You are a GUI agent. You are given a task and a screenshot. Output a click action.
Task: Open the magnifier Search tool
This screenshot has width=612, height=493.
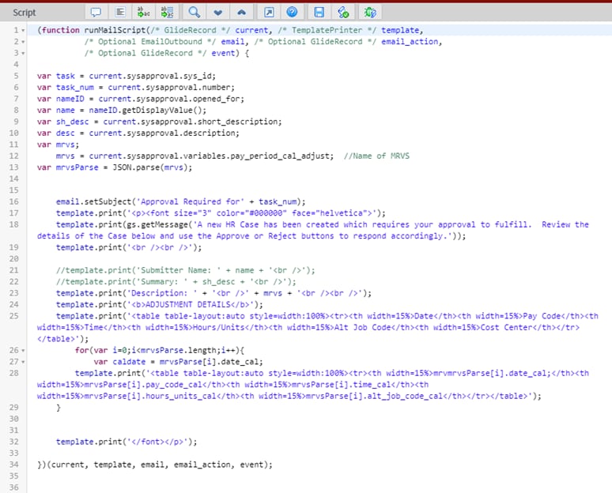tap(194, 12)
